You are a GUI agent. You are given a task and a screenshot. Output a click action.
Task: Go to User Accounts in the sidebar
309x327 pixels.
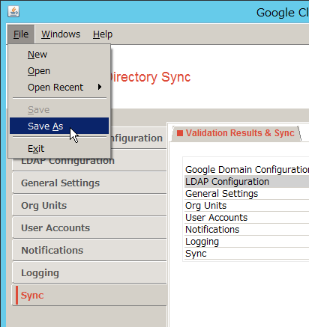click(89, 228)
